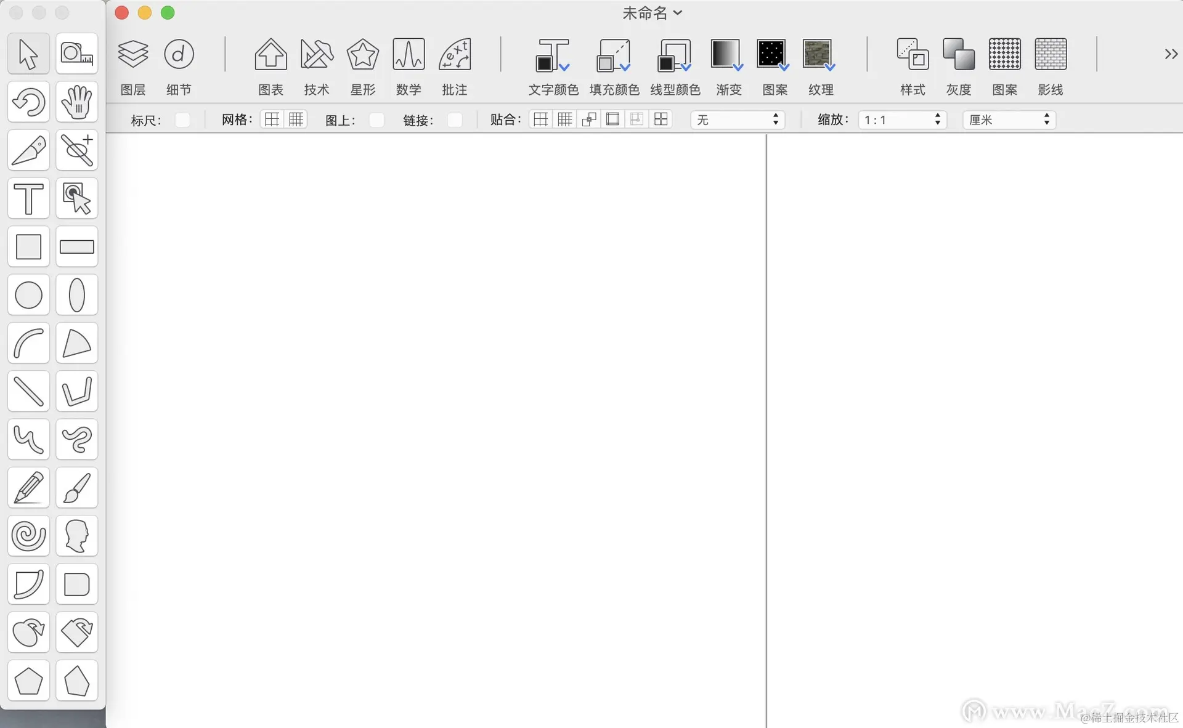Toggle the 链接 link checkbox
The image size is (1183, 728).
(x=455, y=120)
